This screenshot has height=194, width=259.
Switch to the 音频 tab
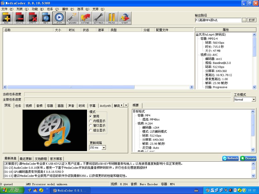(39, 106)
